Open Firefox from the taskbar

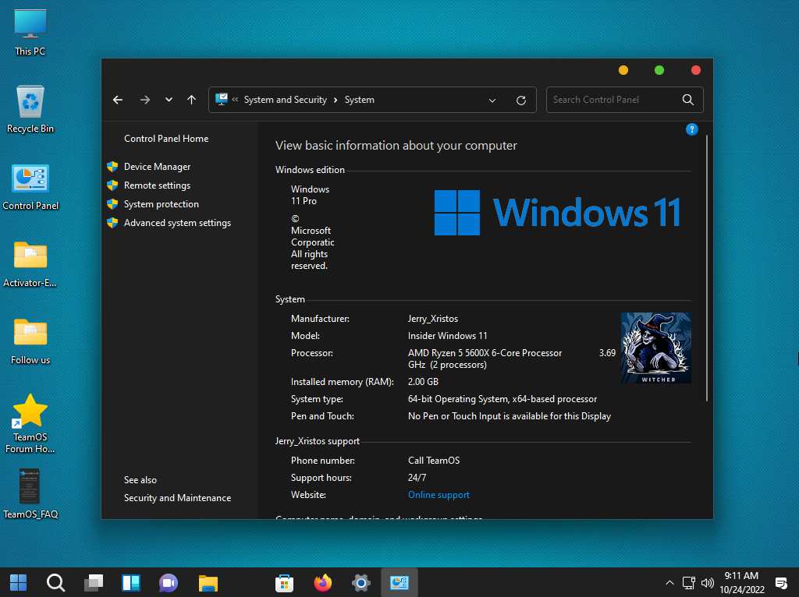(322, 582)
